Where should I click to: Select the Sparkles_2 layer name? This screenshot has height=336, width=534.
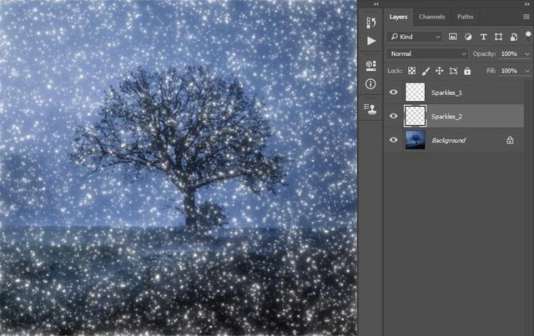click(x=446, y=117)
